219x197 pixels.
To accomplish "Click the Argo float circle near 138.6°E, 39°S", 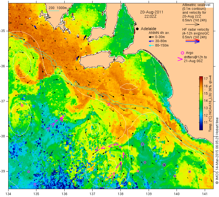I will [138, 171].
